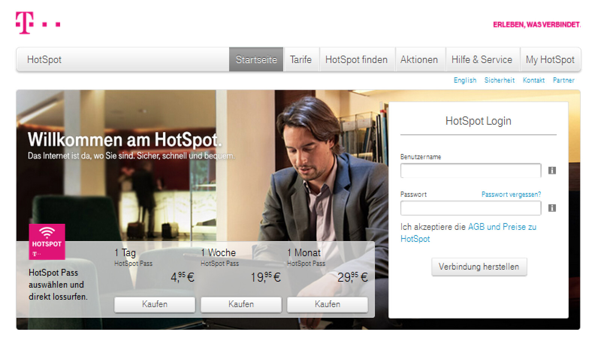Open the Startseite tab
This screenshot has width=601, height=338.
256,60
